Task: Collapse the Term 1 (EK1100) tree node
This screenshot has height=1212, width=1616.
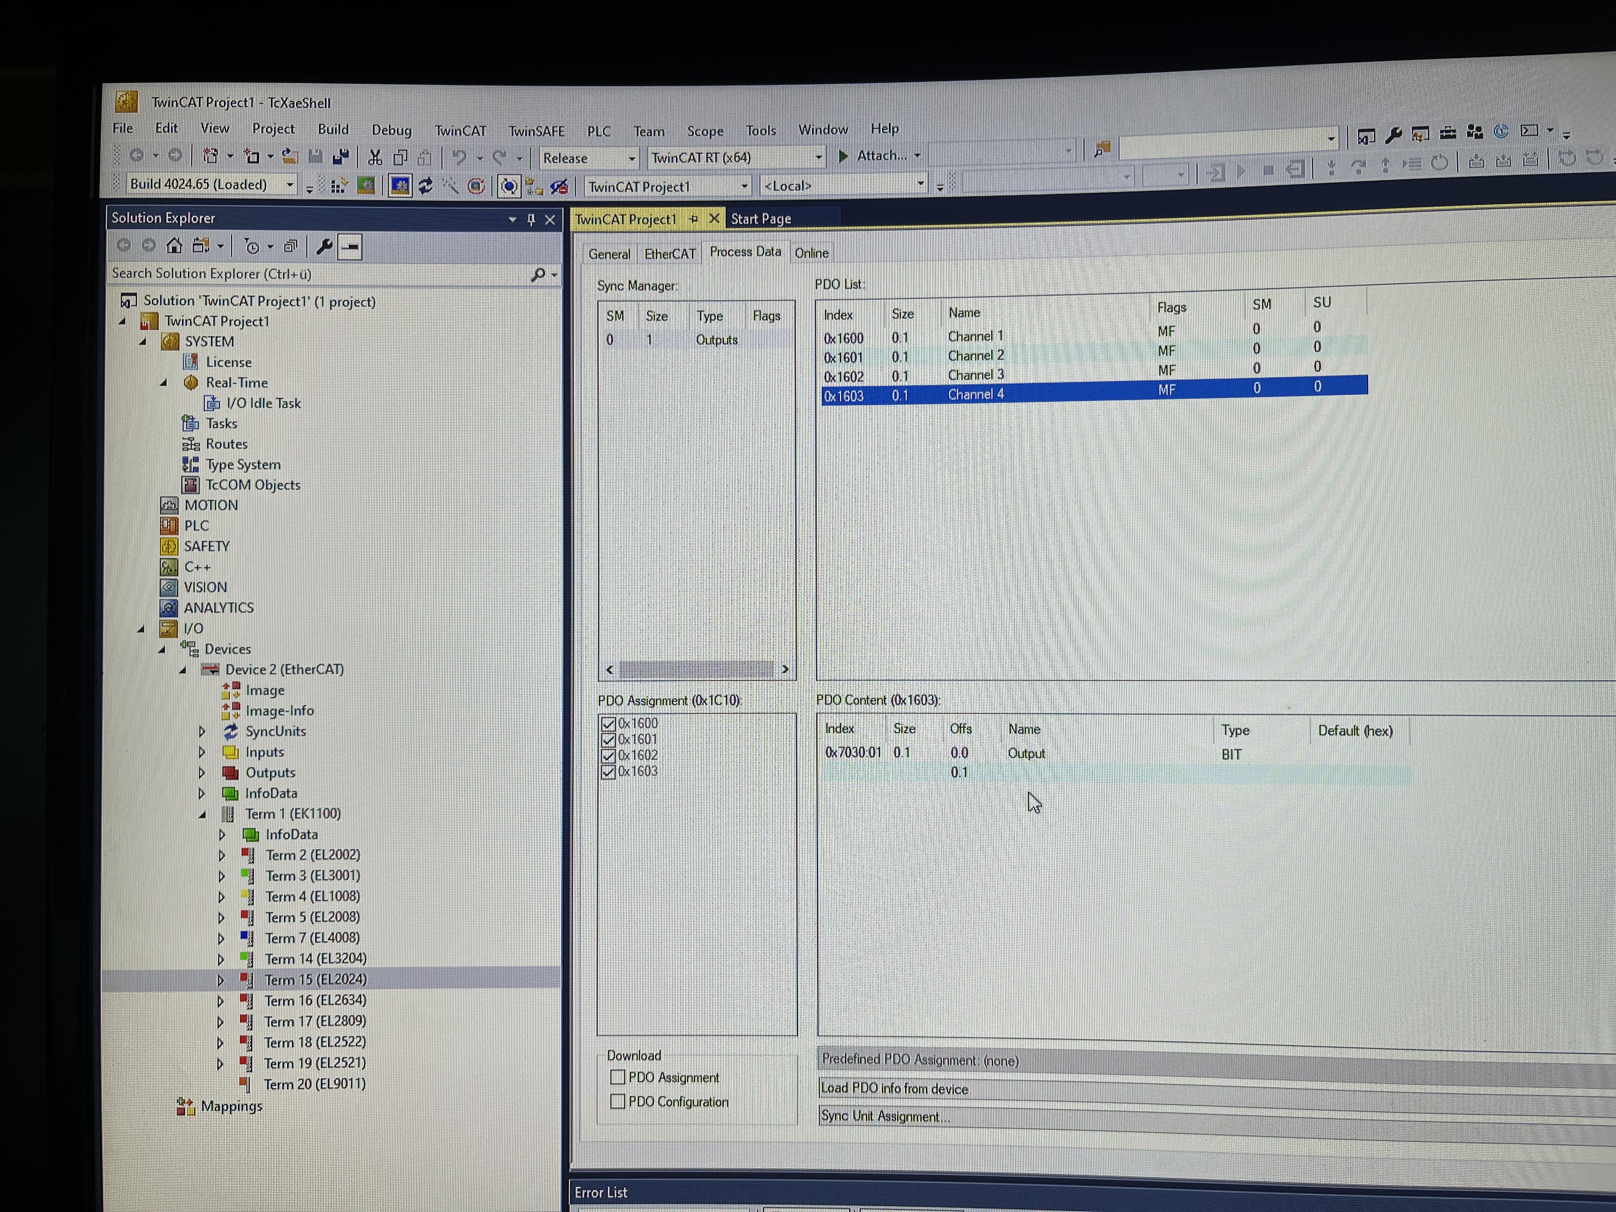Action: [202, 814]
